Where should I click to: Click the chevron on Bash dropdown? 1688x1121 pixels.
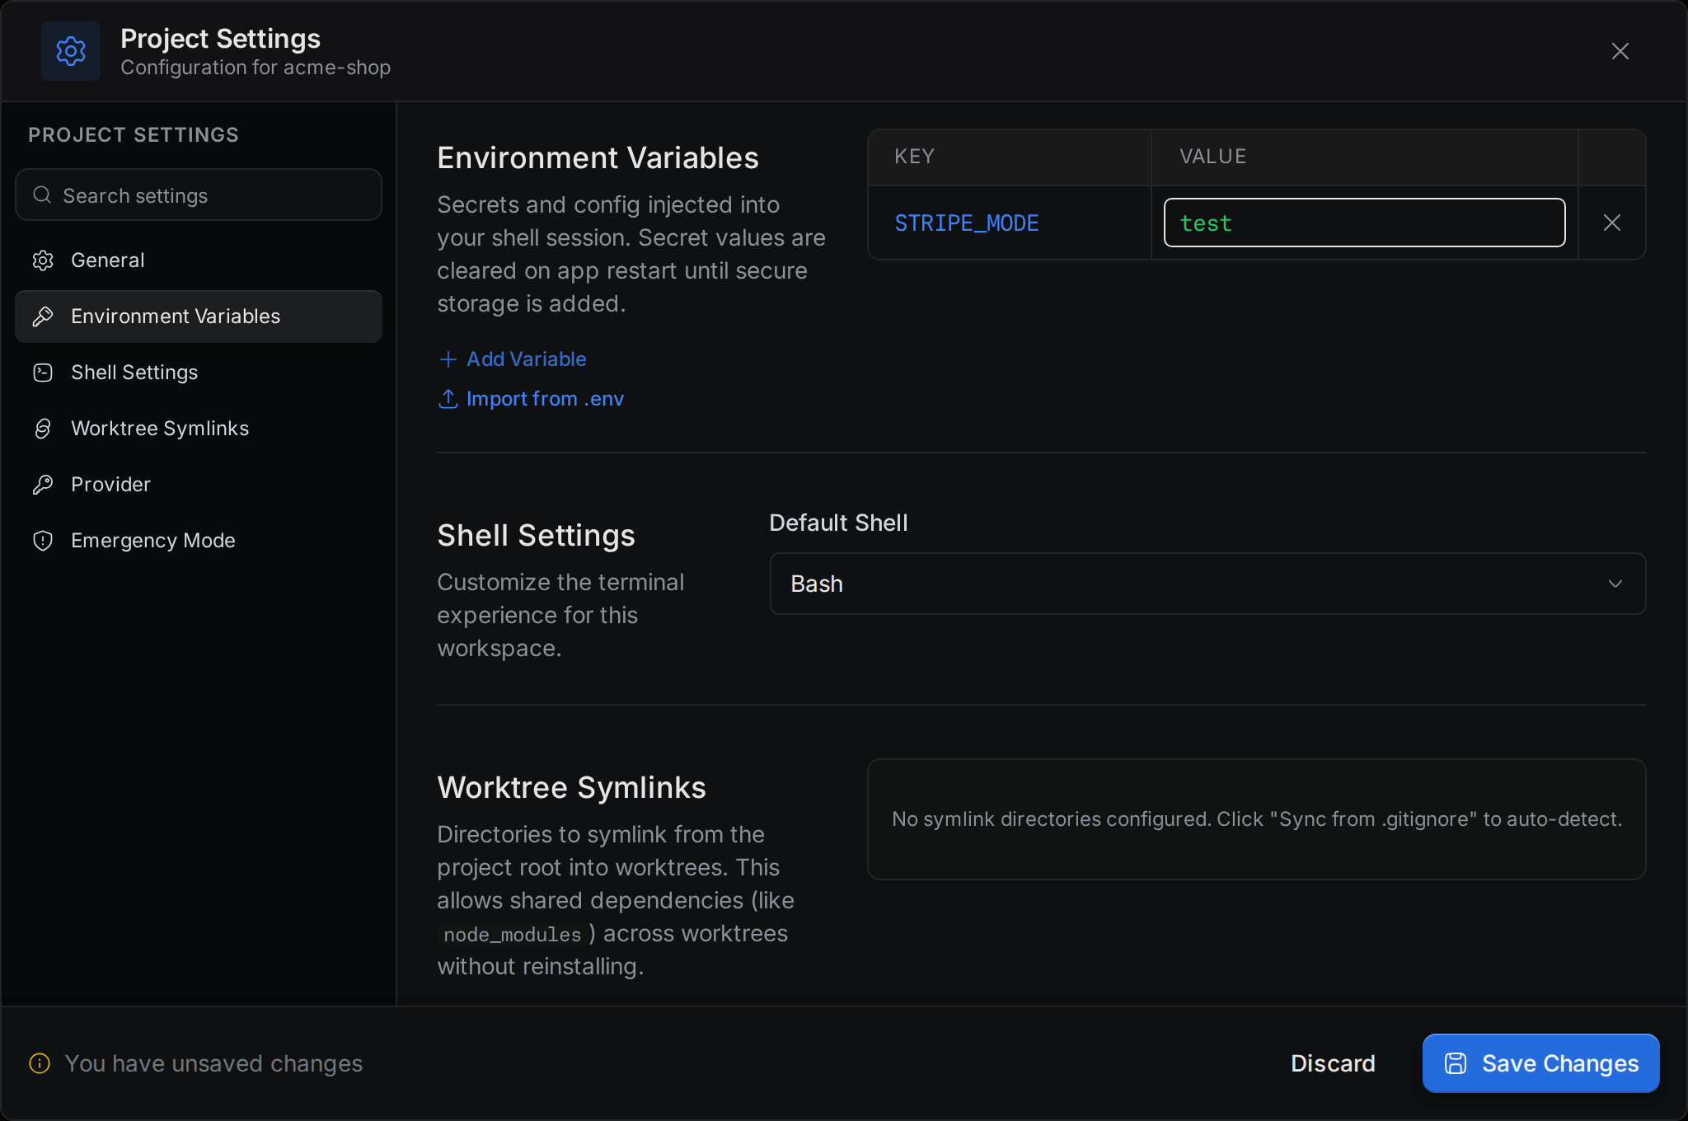[x=1615, y=584]
